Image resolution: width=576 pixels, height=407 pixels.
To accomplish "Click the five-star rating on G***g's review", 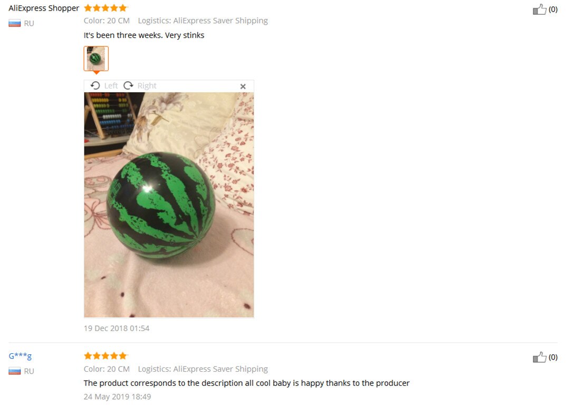I will coord(105,356).
